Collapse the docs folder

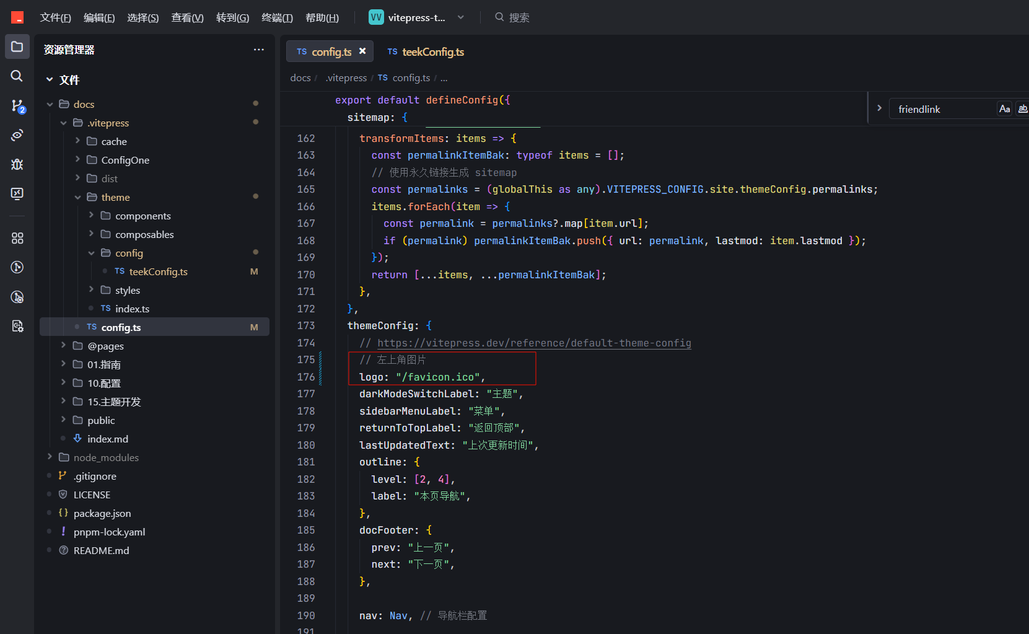coord(50,104)
